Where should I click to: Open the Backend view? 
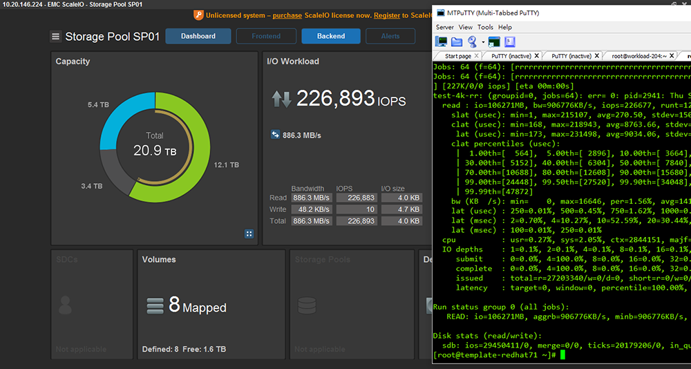point(331,36)
